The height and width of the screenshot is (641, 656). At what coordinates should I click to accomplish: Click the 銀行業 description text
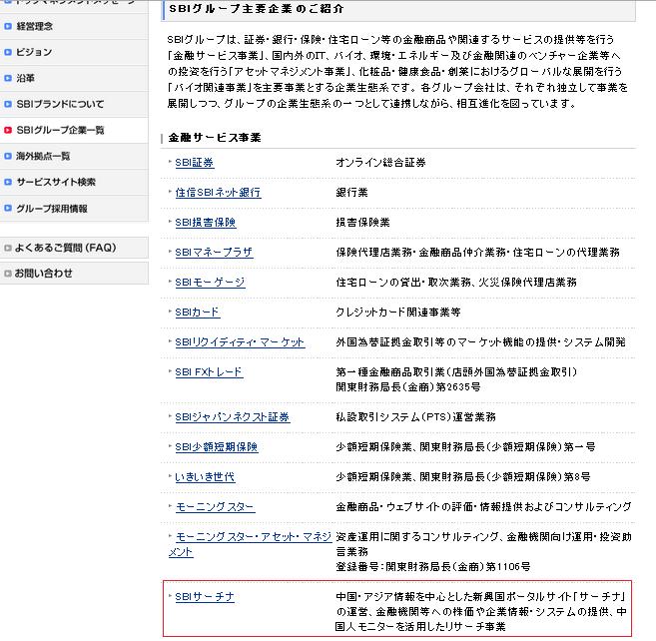point(351,193)
